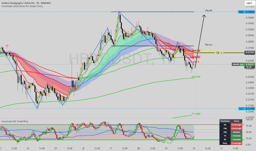This screenshot has width=256, height=151.
Task: Click the 0.30000 price scale label
Action: click(x=250, y=18)
